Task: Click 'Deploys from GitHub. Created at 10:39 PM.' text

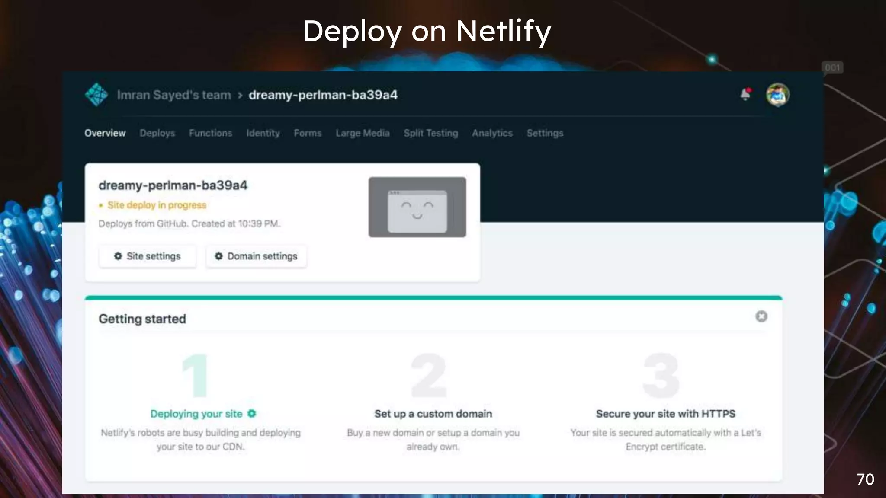Action: 189,223
